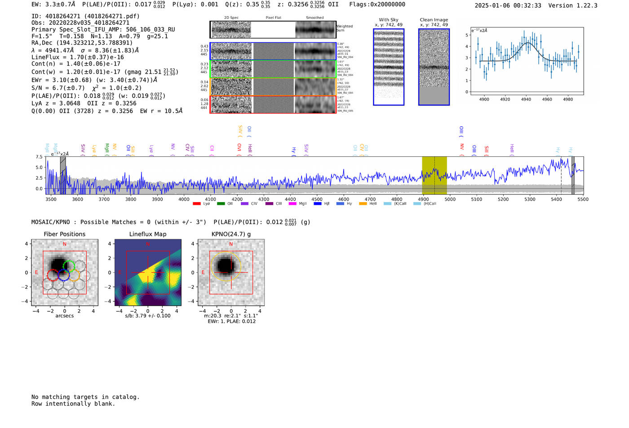Click the ID 4018264271 pdf text
Screen dimensions: 629x428
(x=85, y=16)
